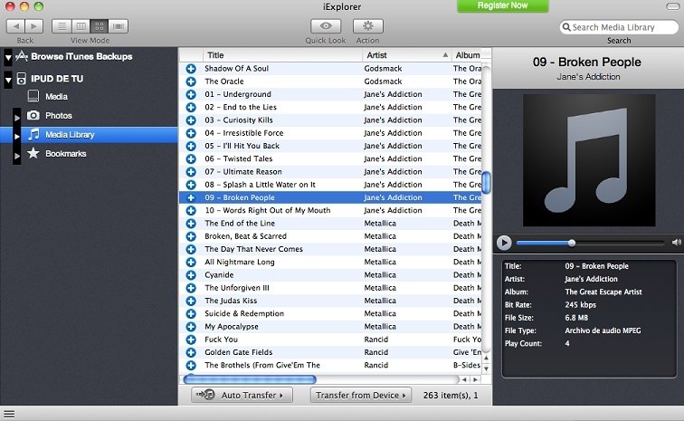The height and width of the screenshot is (421, 684).
Task: Switch to cover flow view mode
Action: point(119,26)
